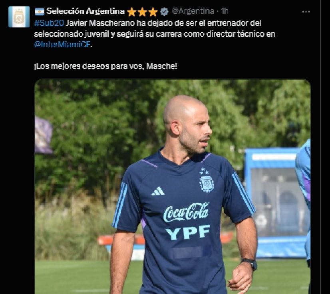Open the three-dot more options menu
330x294 pixels.
[306, 12]
